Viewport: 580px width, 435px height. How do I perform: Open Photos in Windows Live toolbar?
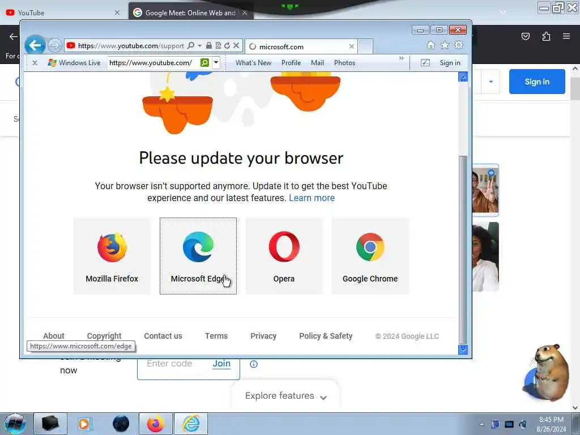(x=344, y=63)
